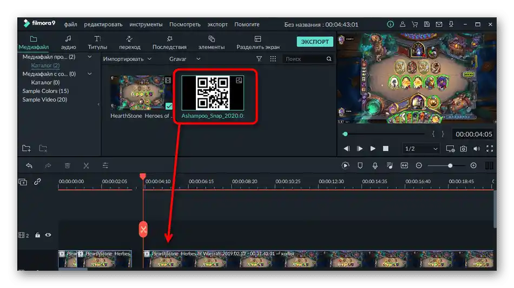The width and height of the screenshot is (514, 288).
Task: Select Каталог (2) in library tree
Action: point(45,65)
